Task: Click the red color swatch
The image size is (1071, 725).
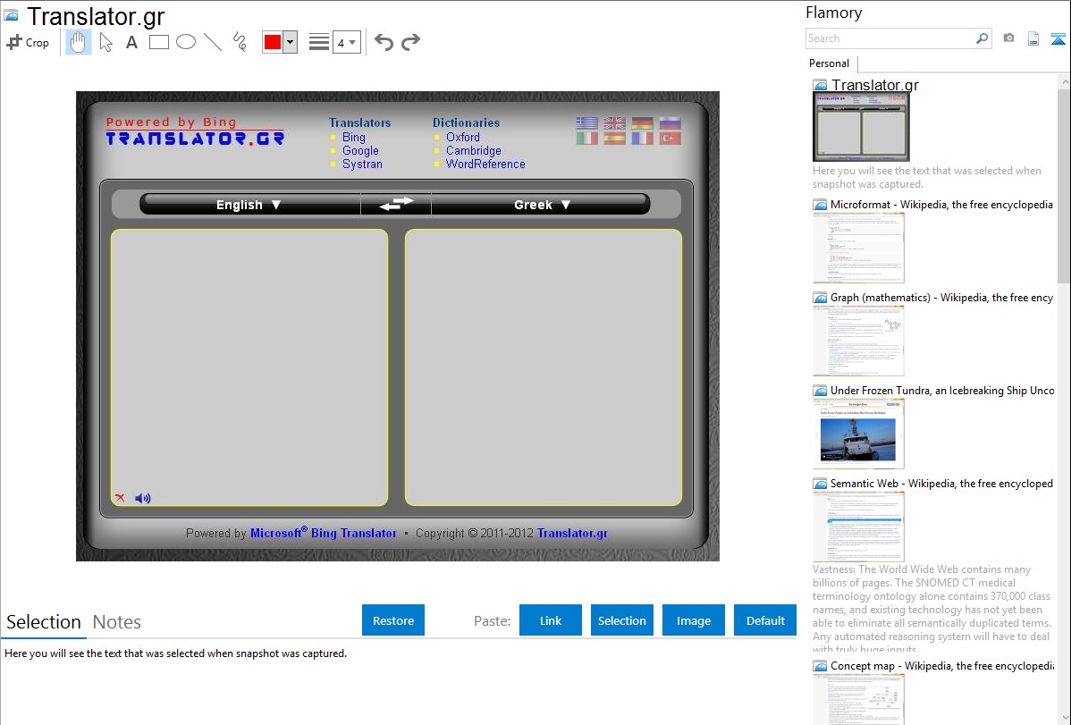Action: point(273,42)
